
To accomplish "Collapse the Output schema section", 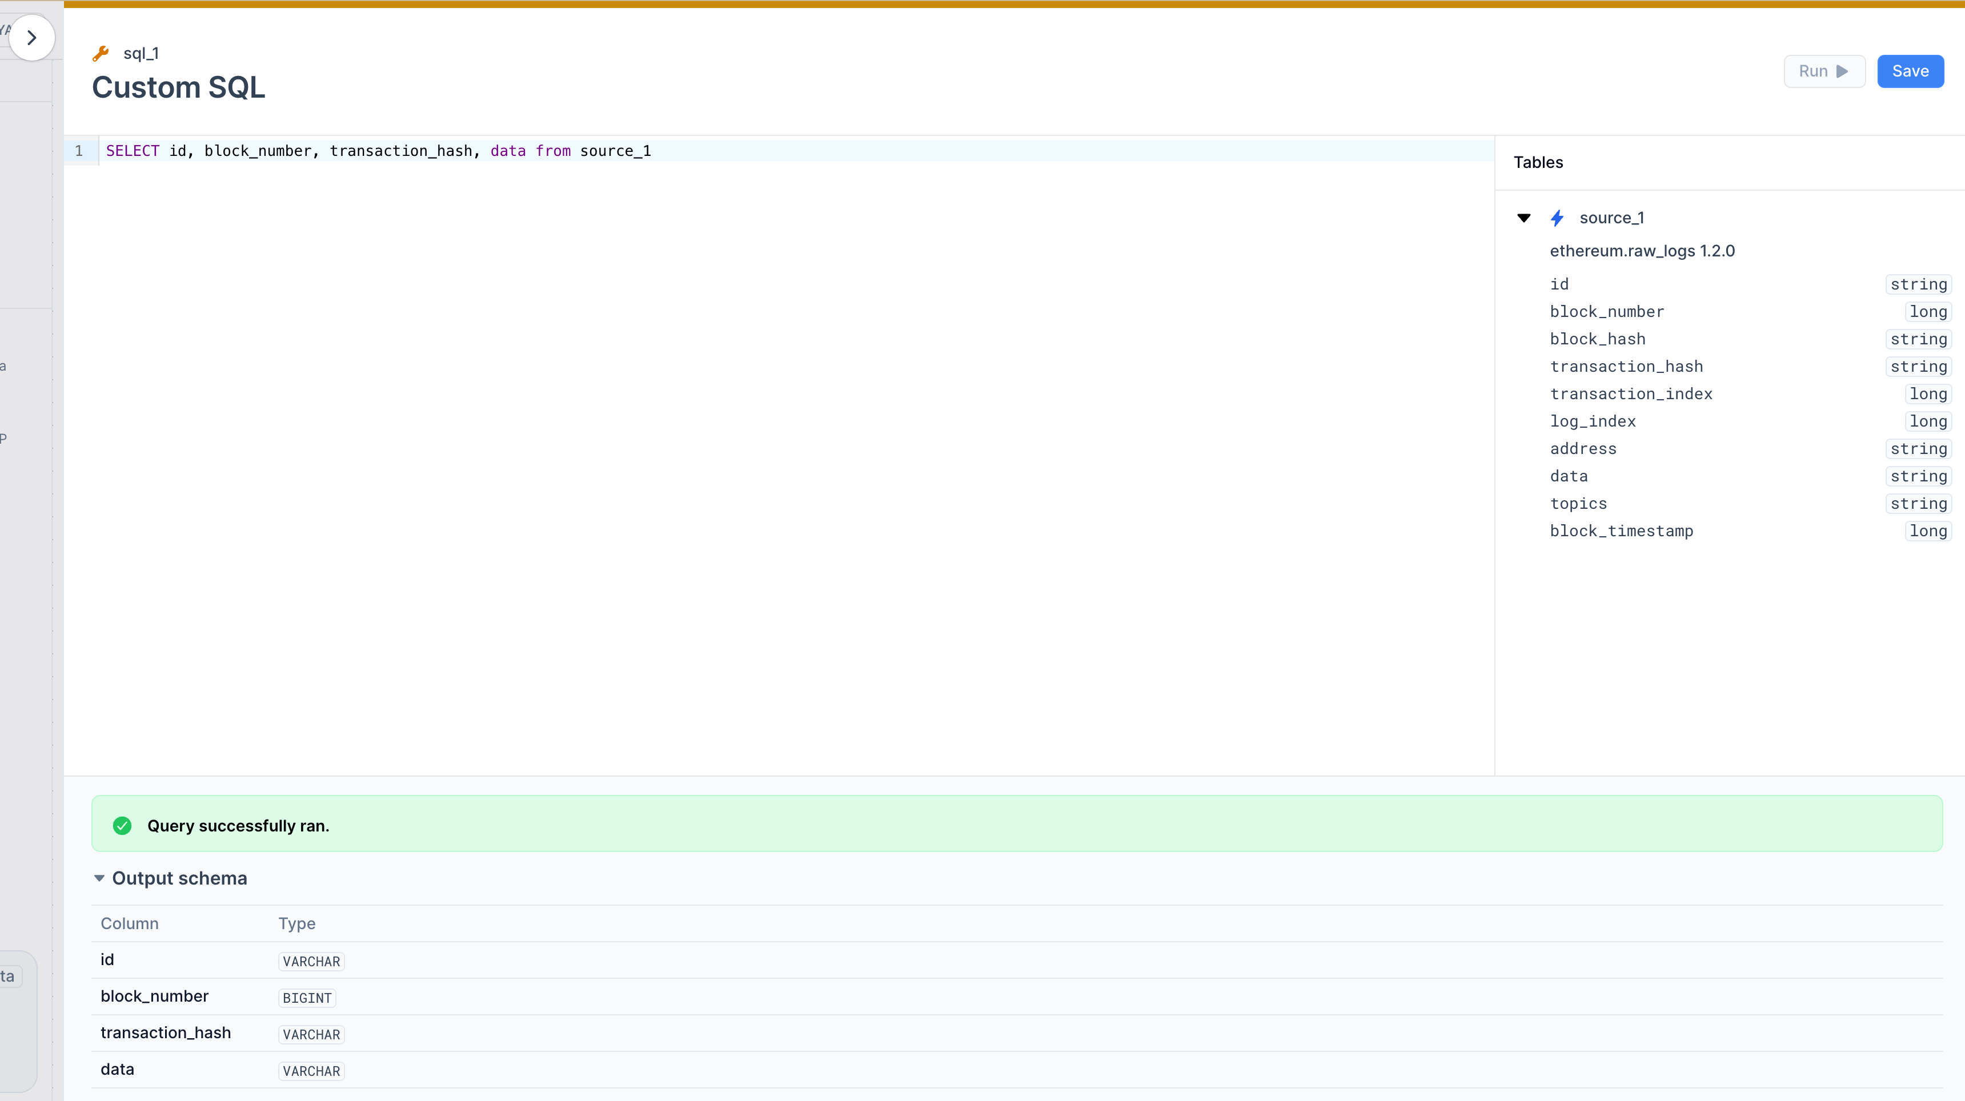I will (x=99, y=878).
